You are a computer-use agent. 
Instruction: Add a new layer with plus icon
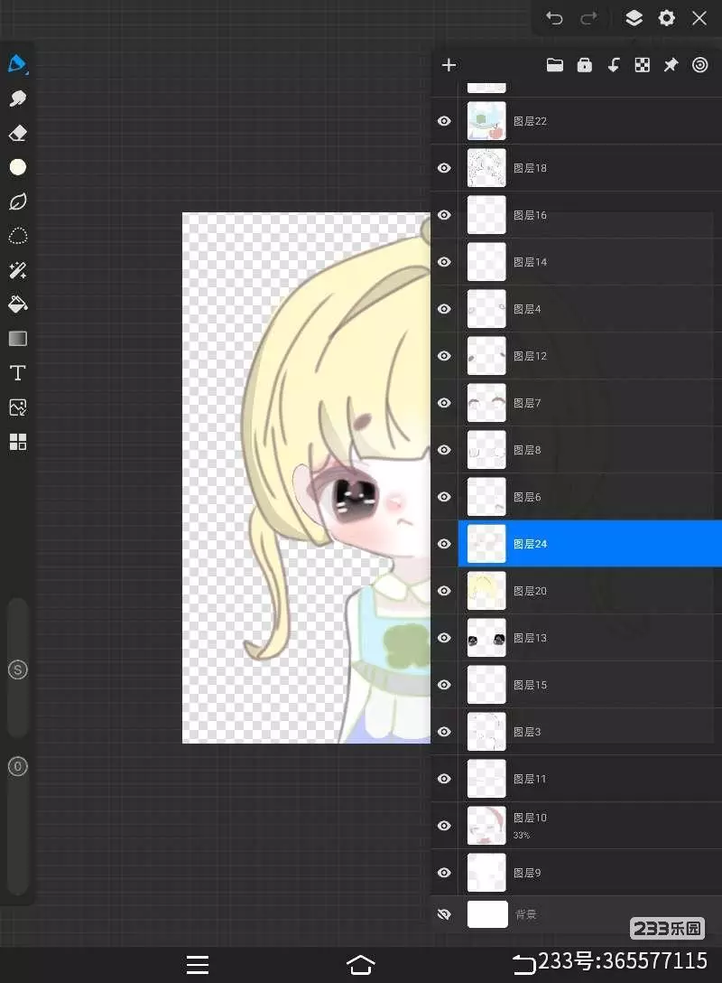449,65
